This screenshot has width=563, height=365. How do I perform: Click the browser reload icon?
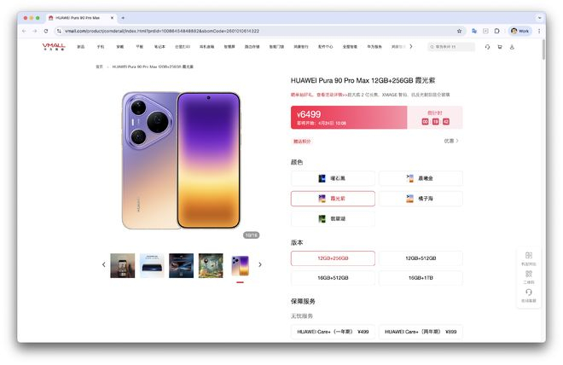pos(46,32)
